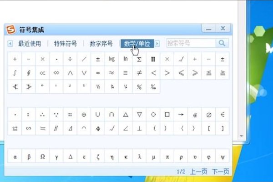This screenshot has width=273, height=182.
Task: Insert the not-equal symbol ≠
Action: coord(139,73)
